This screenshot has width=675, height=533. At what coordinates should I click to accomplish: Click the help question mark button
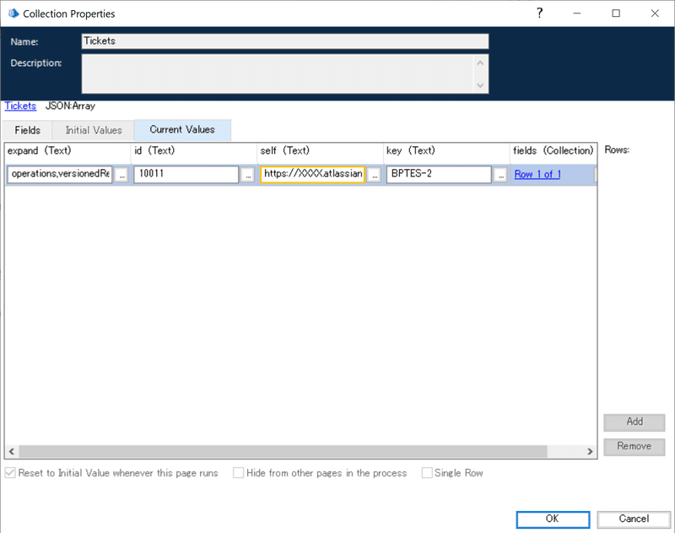pos(539,14)
